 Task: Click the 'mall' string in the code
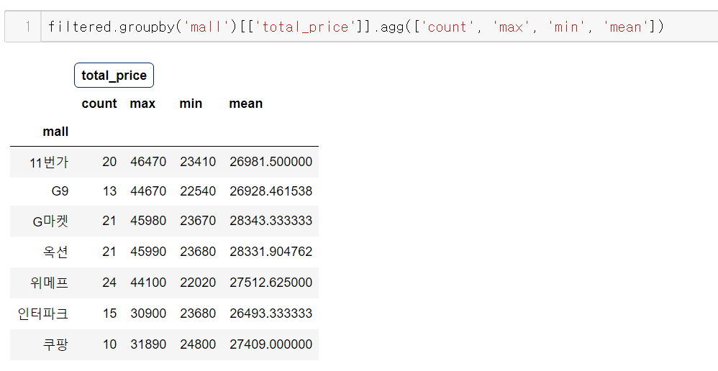pyautogui.click(x=207, y=27)
